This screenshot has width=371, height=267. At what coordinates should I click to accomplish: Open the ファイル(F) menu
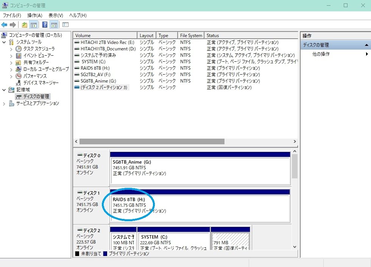click(x=12, y=16)
